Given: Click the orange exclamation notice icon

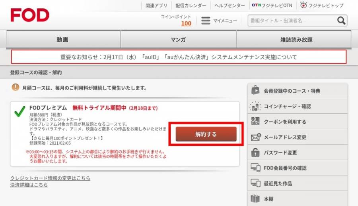Looking at the screenshot, I should (x=15, y=87).
